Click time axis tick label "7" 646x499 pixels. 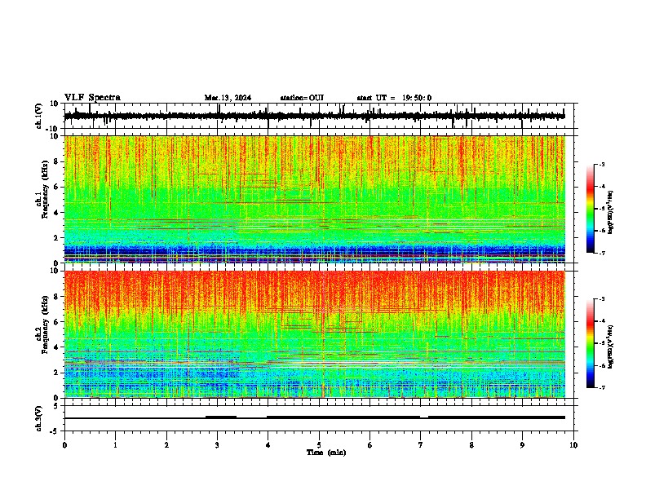421,445
